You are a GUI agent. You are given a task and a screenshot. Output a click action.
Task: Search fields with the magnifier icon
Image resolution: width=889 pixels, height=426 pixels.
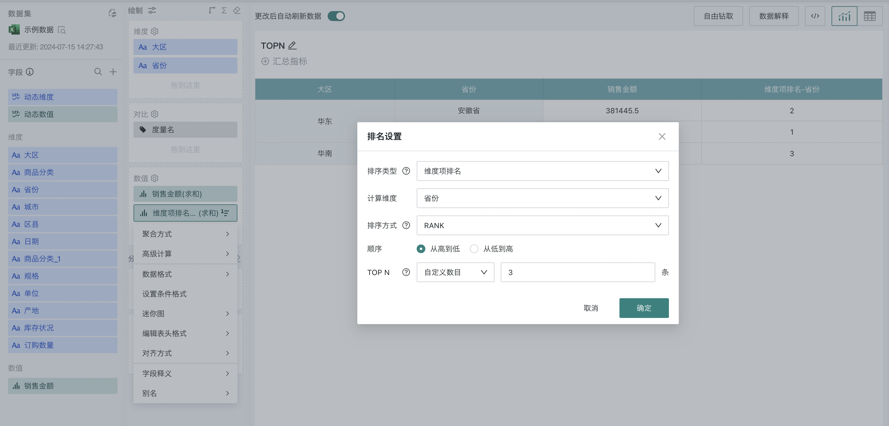click(98, 72)
